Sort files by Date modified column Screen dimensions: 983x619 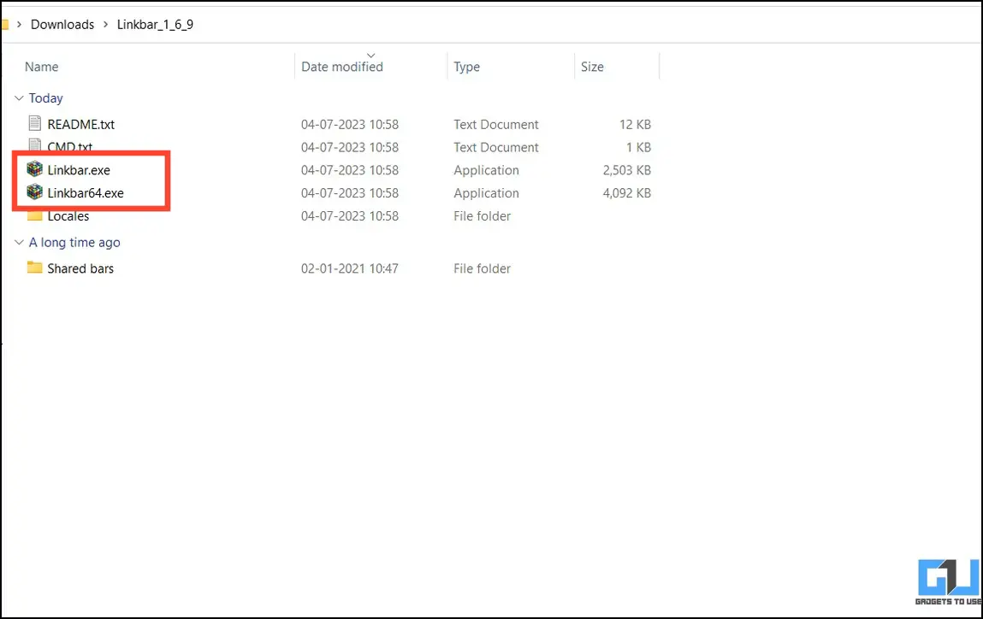pos(341,67)
